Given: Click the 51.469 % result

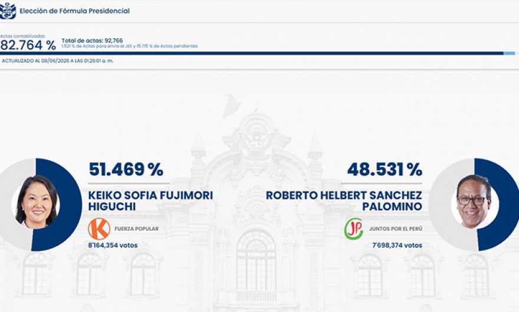Looking at the screenshot, I should (x=126, y=169).
